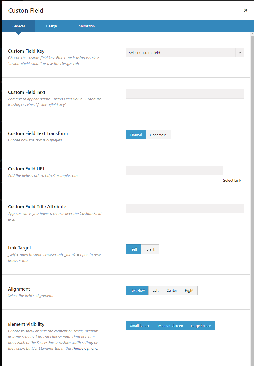Disable visibility on Small Screen
This screenshot has width=254, height=366.
point(140,326)
